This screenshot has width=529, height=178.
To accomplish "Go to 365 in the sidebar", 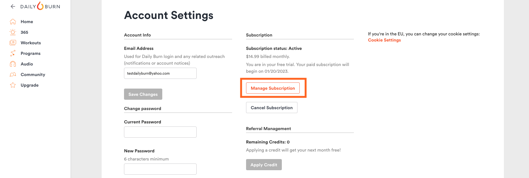I will point(24,32).
